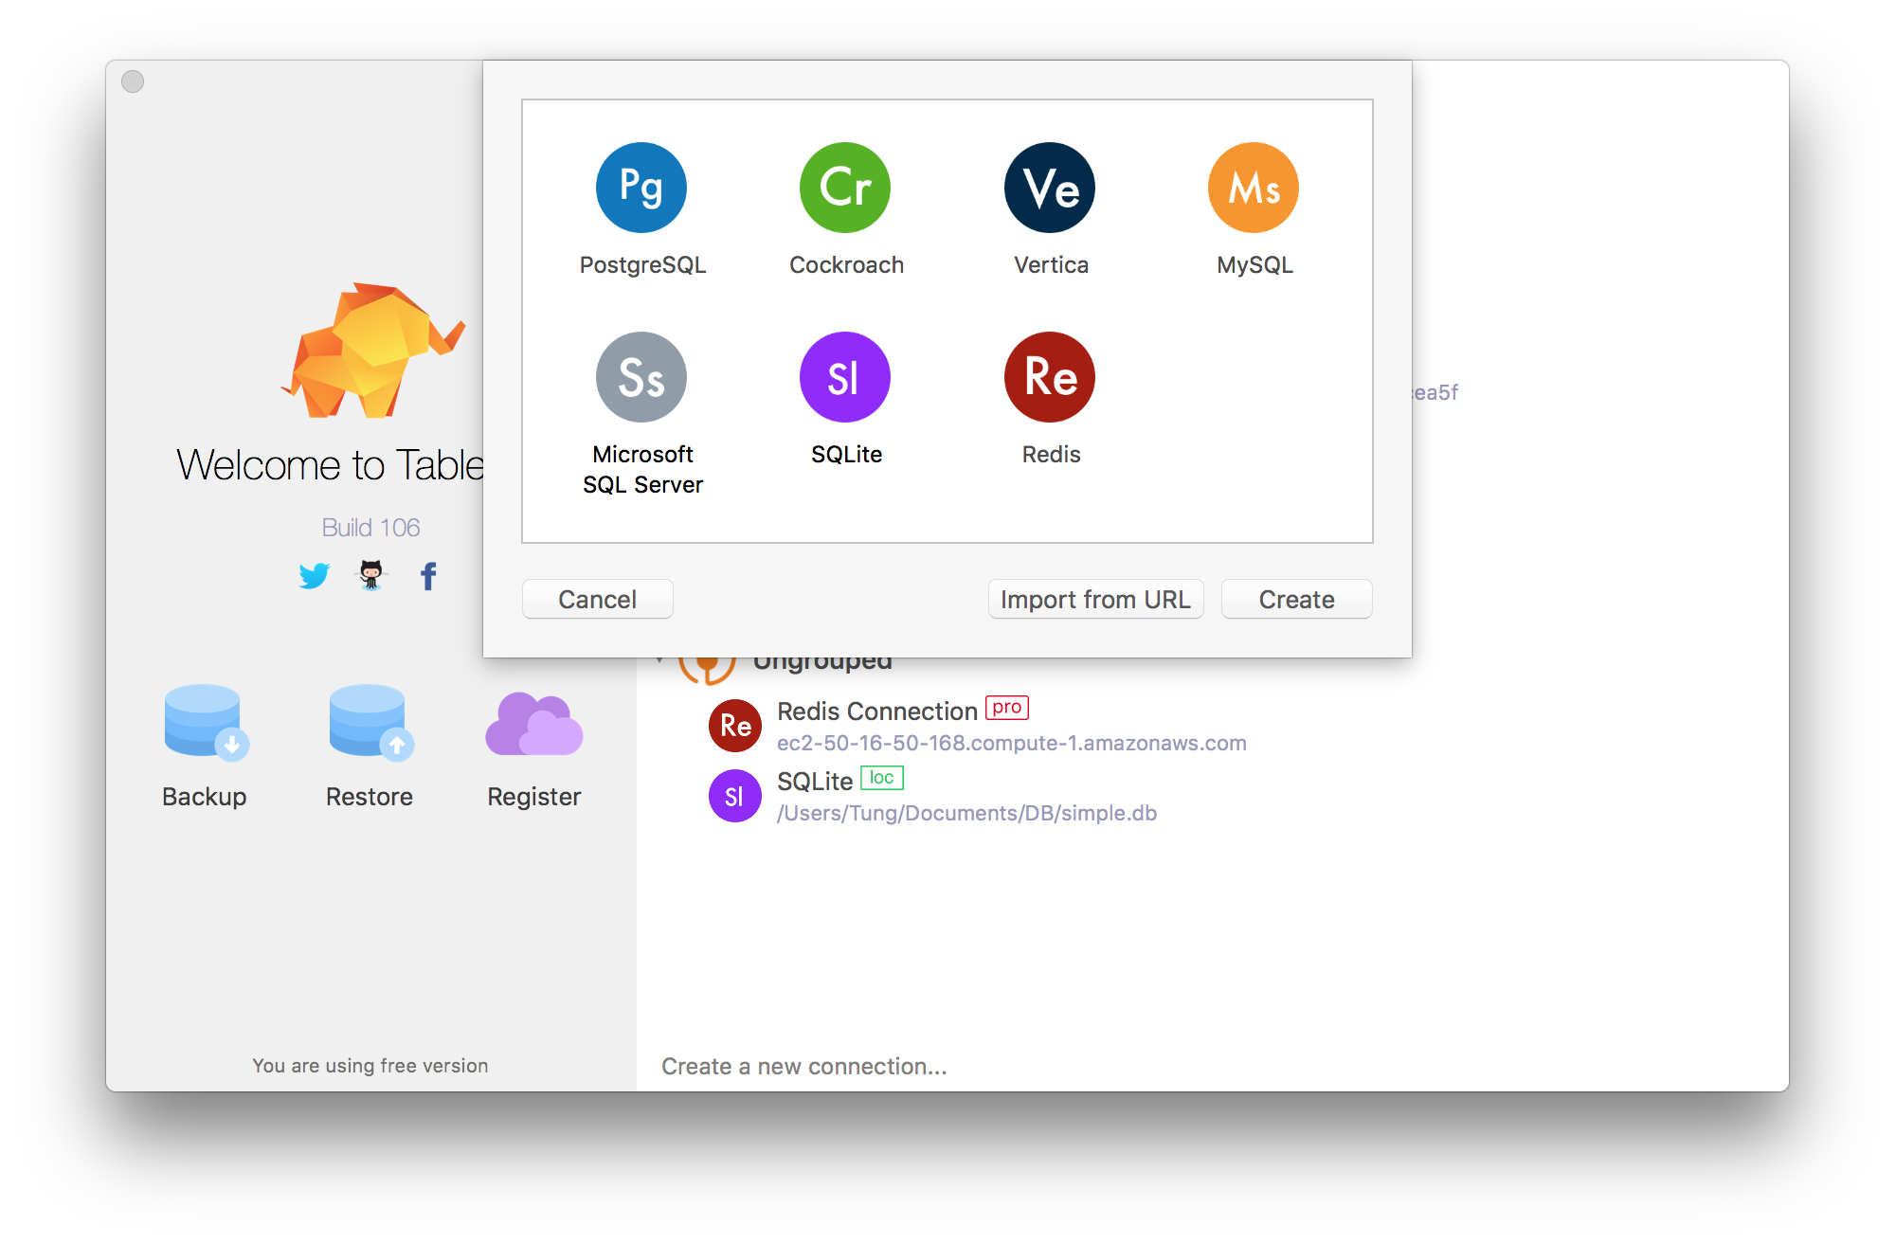Click the Create button to confirm
The height and width of the screenshot is (1243, 1895).
coord(1295,600)
